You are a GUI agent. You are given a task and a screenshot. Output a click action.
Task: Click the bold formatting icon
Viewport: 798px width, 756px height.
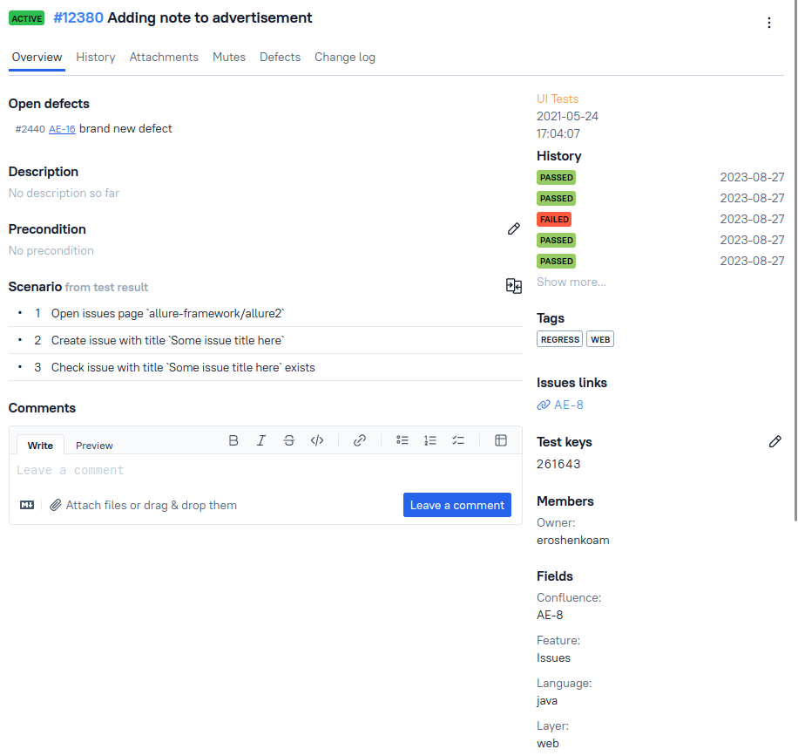coord(233,440)
